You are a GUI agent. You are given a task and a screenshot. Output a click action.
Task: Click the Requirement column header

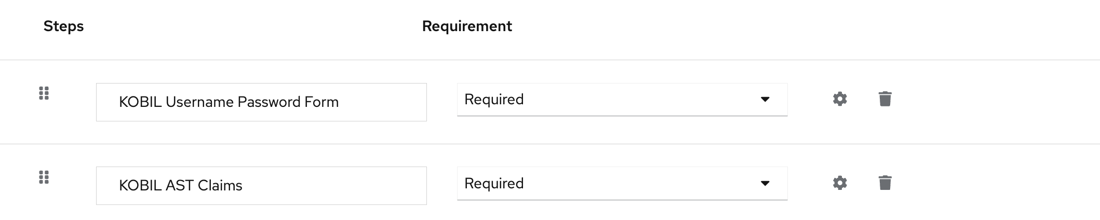[467, 26]
